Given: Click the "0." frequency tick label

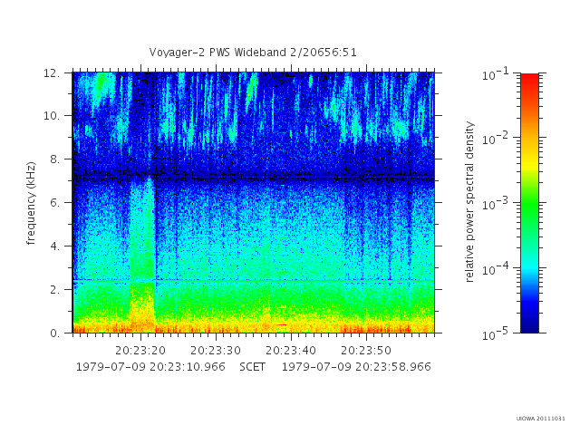Looking at the screenshot, I should pyautogui.click(x=54, y=333).
